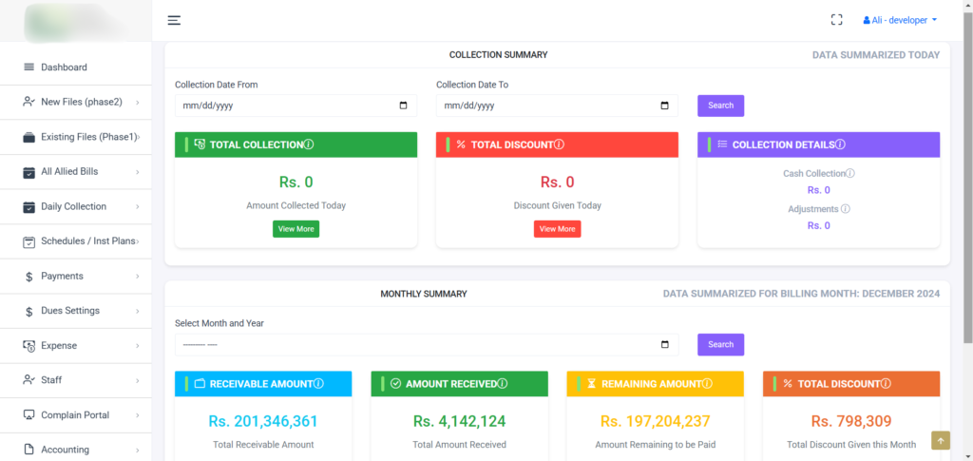This screenshot has height=461, width=973.
Task: Expand Daily Collection sidebar menu
Action: [x=76, y=206]
